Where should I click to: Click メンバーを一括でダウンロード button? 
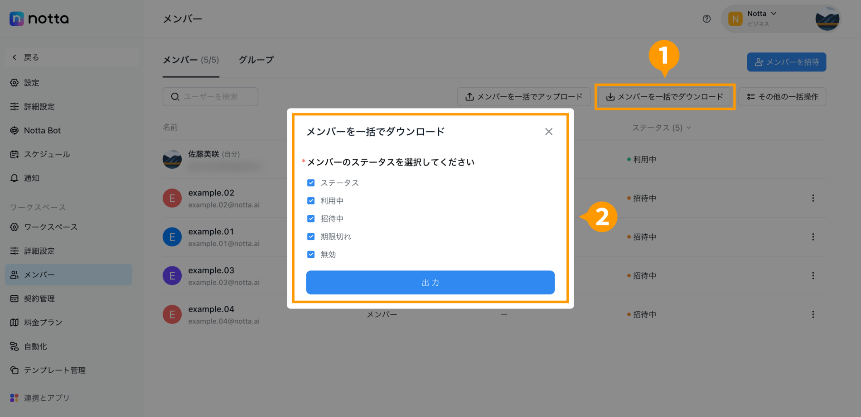(x=664, y=97)
